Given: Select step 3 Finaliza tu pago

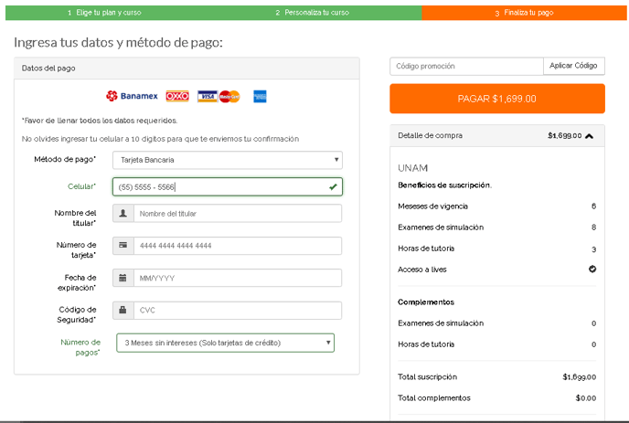Looking at the screenshot, I should point(524,13).
